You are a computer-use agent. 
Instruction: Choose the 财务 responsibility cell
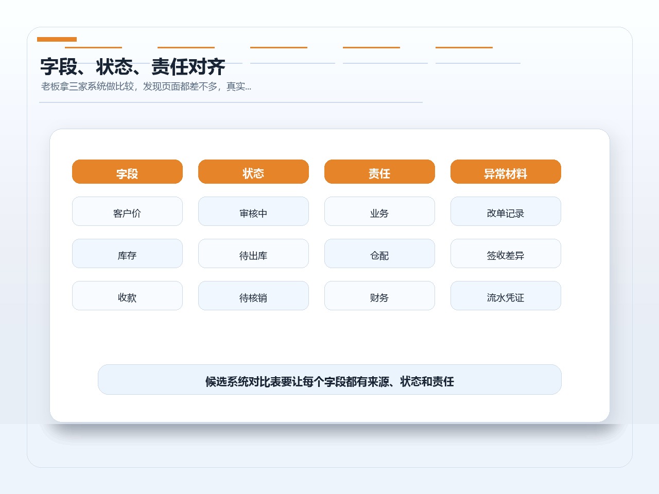(379, 295)
